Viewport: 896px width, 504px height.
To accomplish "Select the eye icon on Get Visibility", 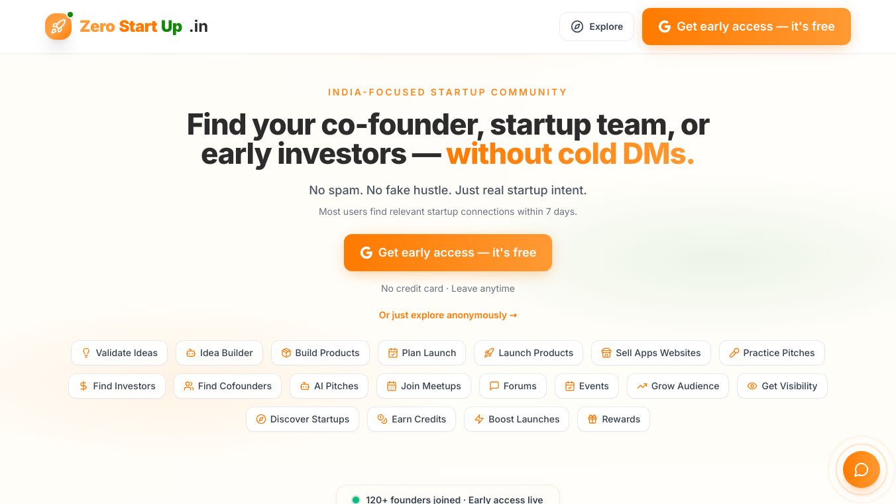I will point(752,386).
